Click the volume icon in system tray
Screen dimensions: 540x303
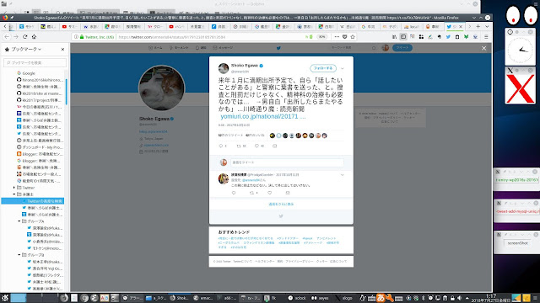click(x=459, y=298)
